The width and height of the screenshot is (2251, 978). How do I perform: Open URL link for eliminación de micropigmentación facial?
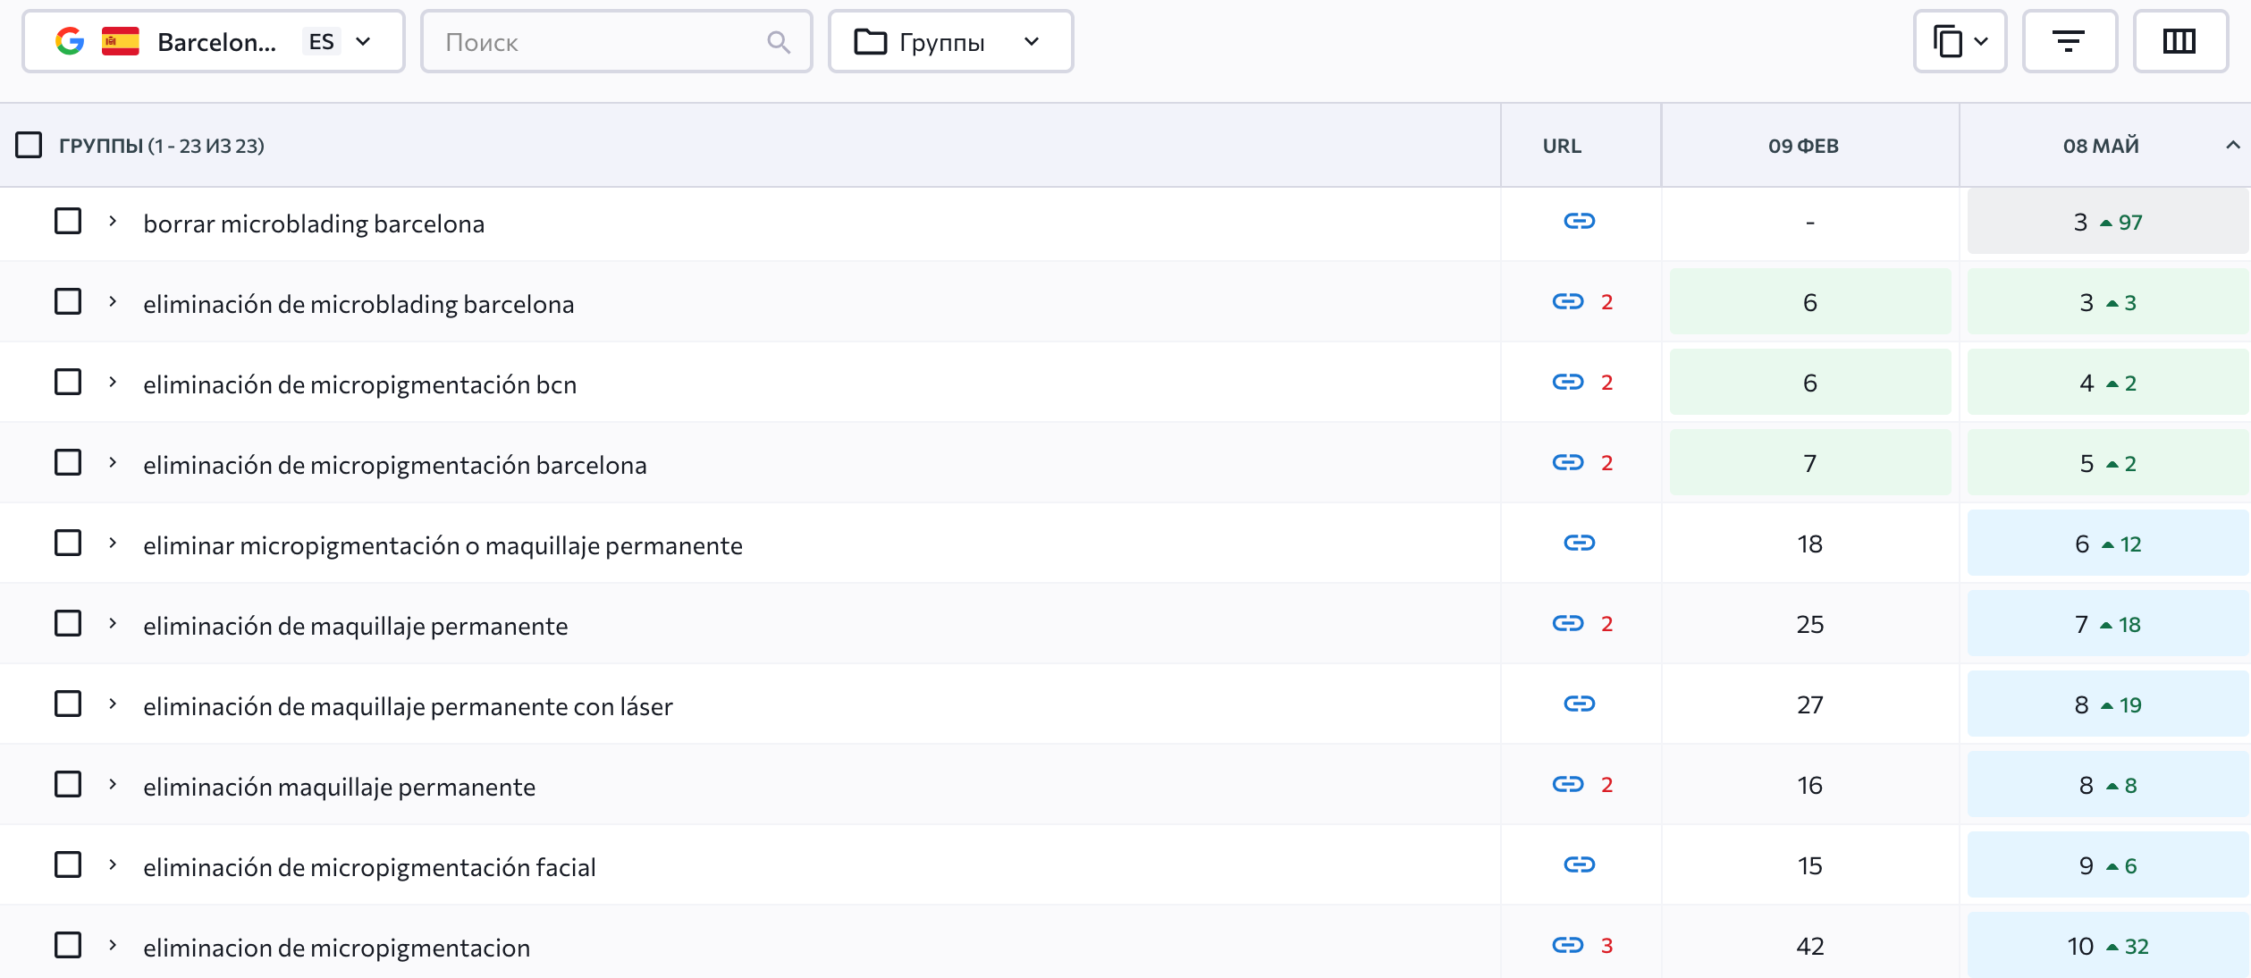1579,864
